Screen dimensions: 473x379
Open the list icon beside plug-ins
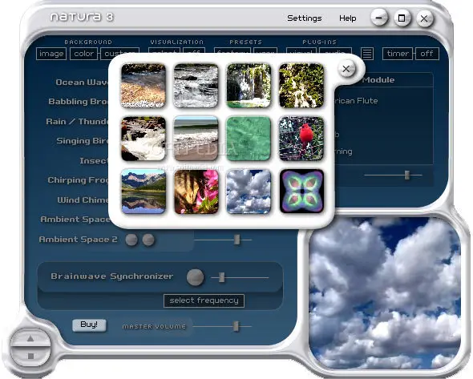(x=367, y=54)
